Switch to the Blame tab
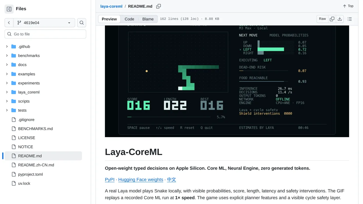This screenshot has height=204, width=363. click(148, 19)
